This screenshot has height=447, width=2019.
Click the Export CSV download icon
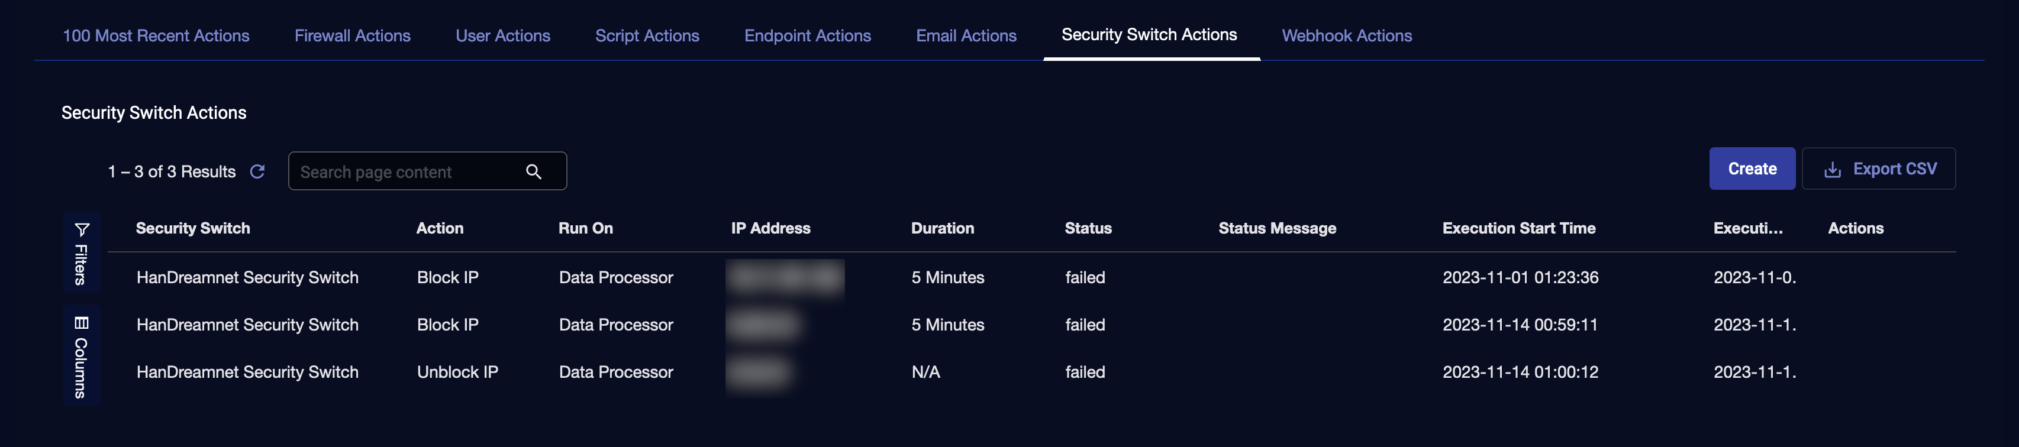[1833, 170]
